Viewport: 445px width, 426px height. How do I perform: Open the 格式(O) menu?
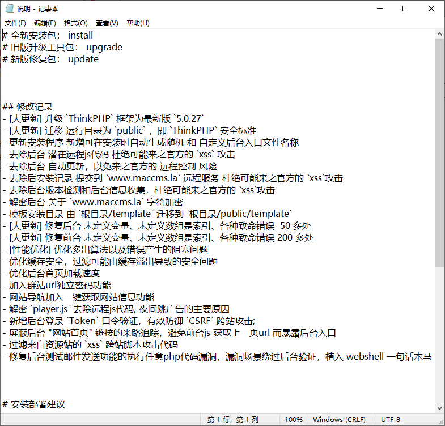pos(76,23)
